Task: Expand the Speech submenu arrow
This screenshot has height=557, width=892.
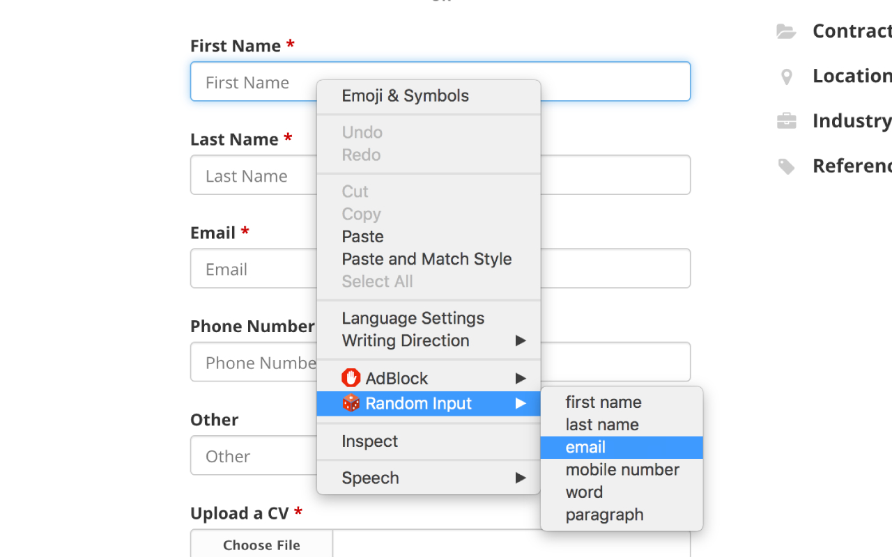Action: (521, 478)
